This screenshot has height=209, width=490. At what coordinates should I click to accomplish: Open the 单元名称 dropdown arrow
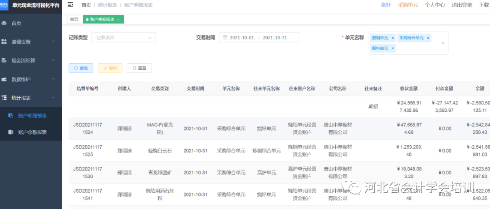(x=443, y=43)
